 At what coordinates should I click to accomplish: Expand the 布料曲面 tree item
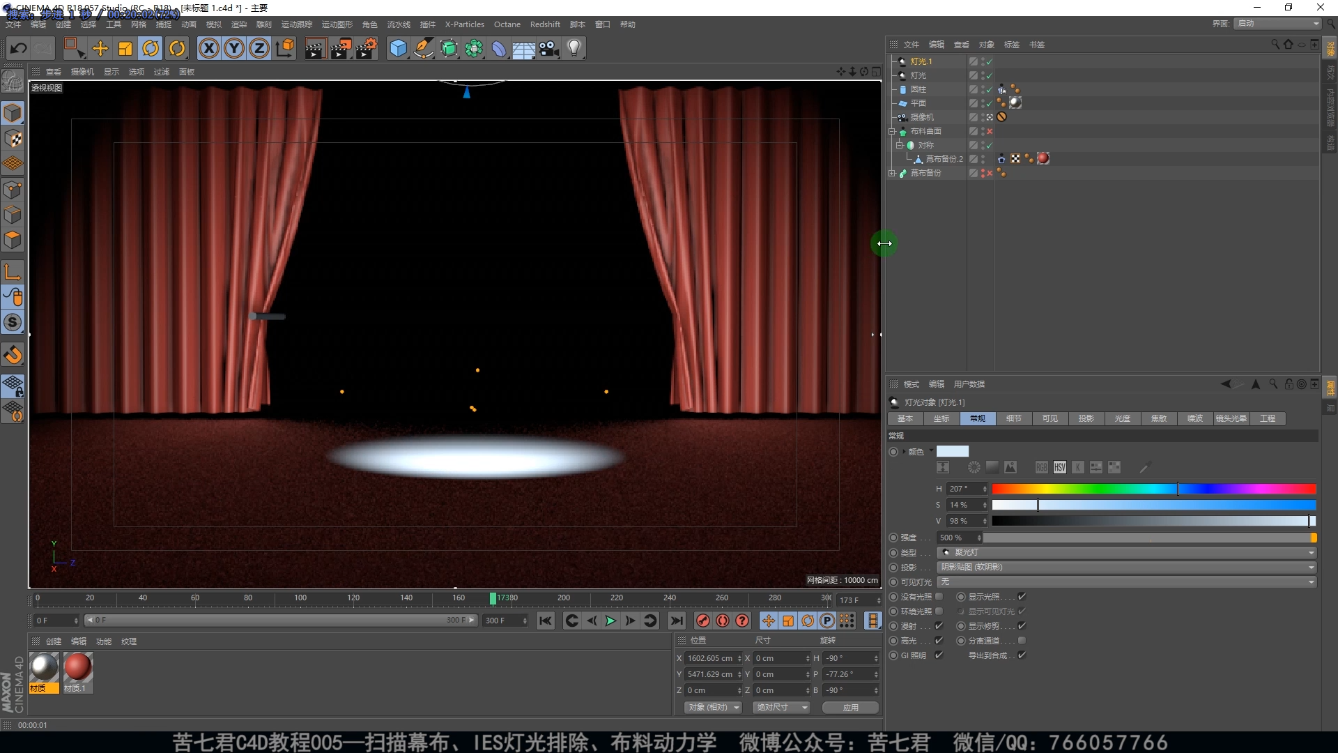(x=891, y=131)
